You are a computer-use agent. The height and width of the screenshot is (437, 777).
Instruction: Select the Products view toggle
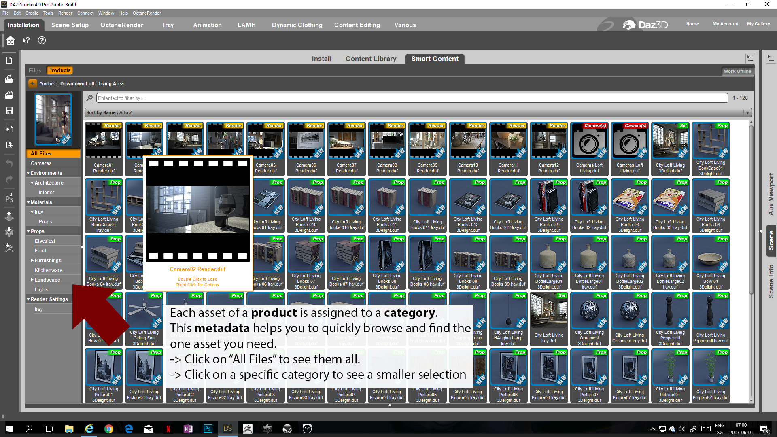click(59, 70)
